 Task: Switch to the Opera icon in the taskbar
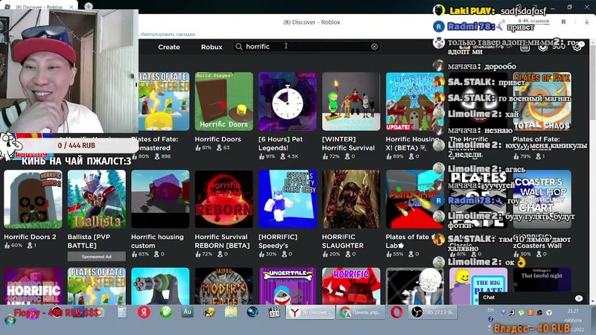(396, 313)
